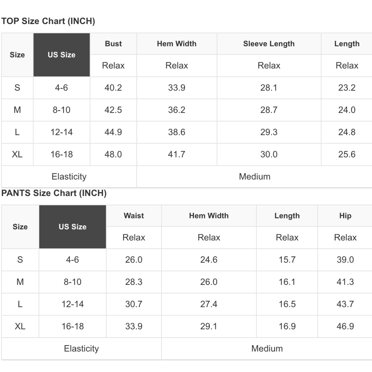Click top hem width value 36.2
This screenshot has height=372, width=372.
(177, 110)
